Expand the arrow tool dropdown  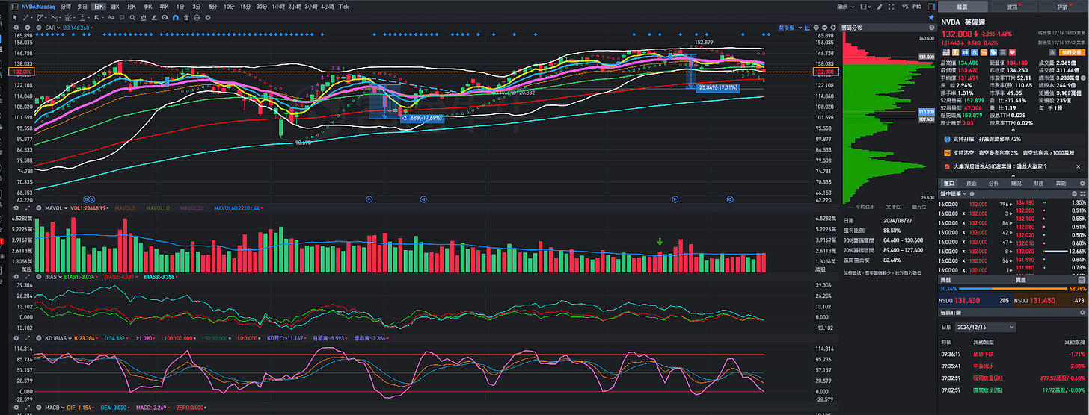pyautogui.click(x=102, y=18)
